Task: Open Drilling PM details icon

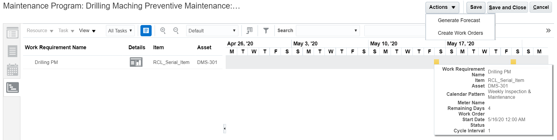Action: (136, 62)
